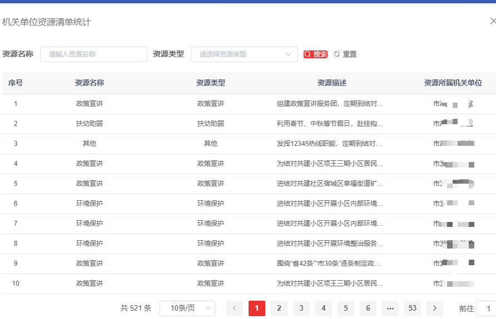Screen dimensions: 496x319
Task: Go to the next page arrow
Action: click(x=435, y=308)
